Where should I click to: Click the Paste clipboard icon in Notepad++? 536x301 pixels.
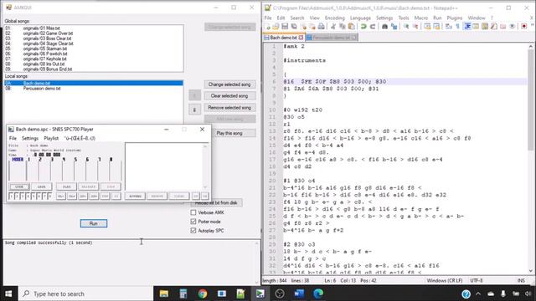coord(351,27)
